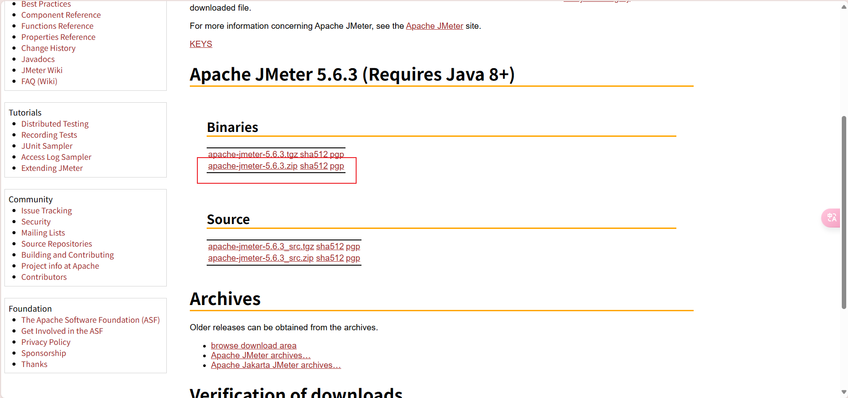Open the Security community link

(x=36, y=222)
